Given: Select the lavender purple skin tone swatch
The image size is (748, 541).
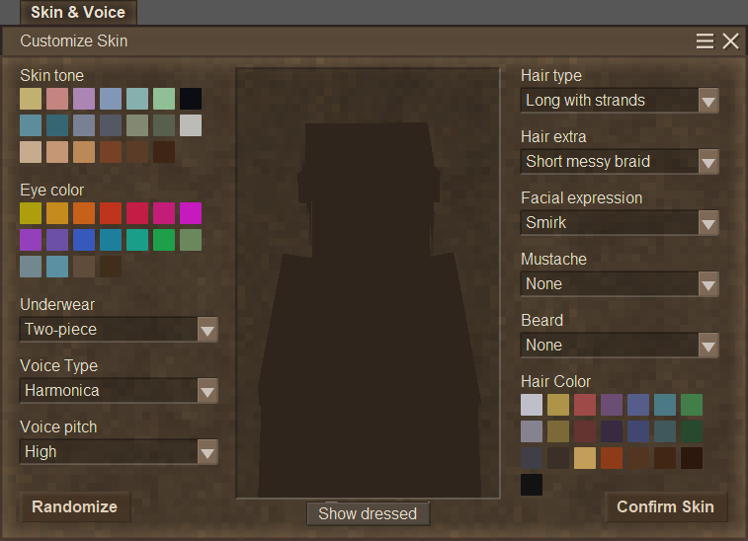Looking at the screenshot, I should click(x=84, y=99).
